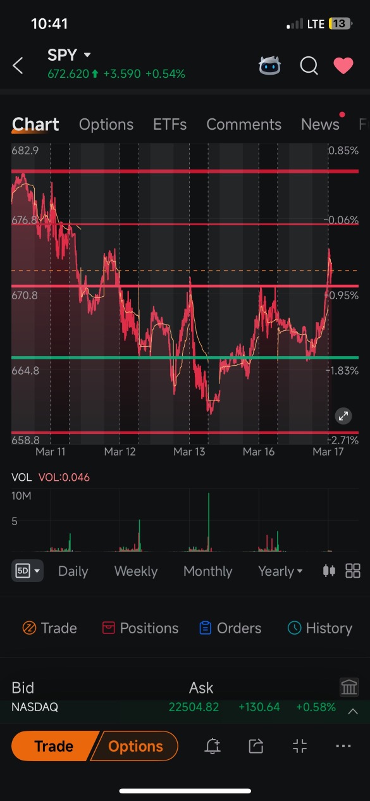This screenshot has width=370, height=801.
Task: Open more options three-dots icon
Action: 343,747
